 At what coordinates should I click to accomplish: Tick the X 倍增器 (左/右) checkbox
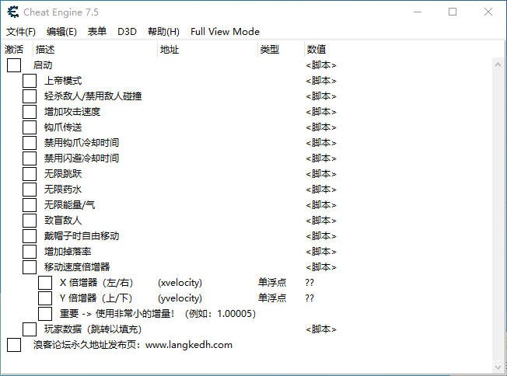pyautogui.click(x=45, y=282)
